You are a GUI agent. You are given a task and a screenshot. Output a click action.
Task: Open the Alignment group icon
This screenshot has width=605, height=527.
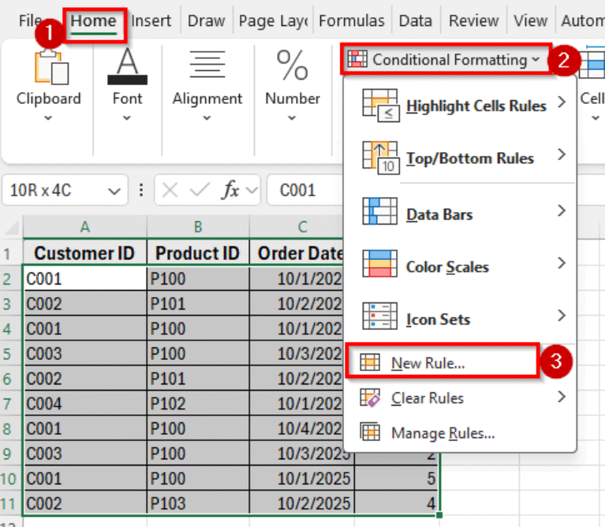(207, 64)
